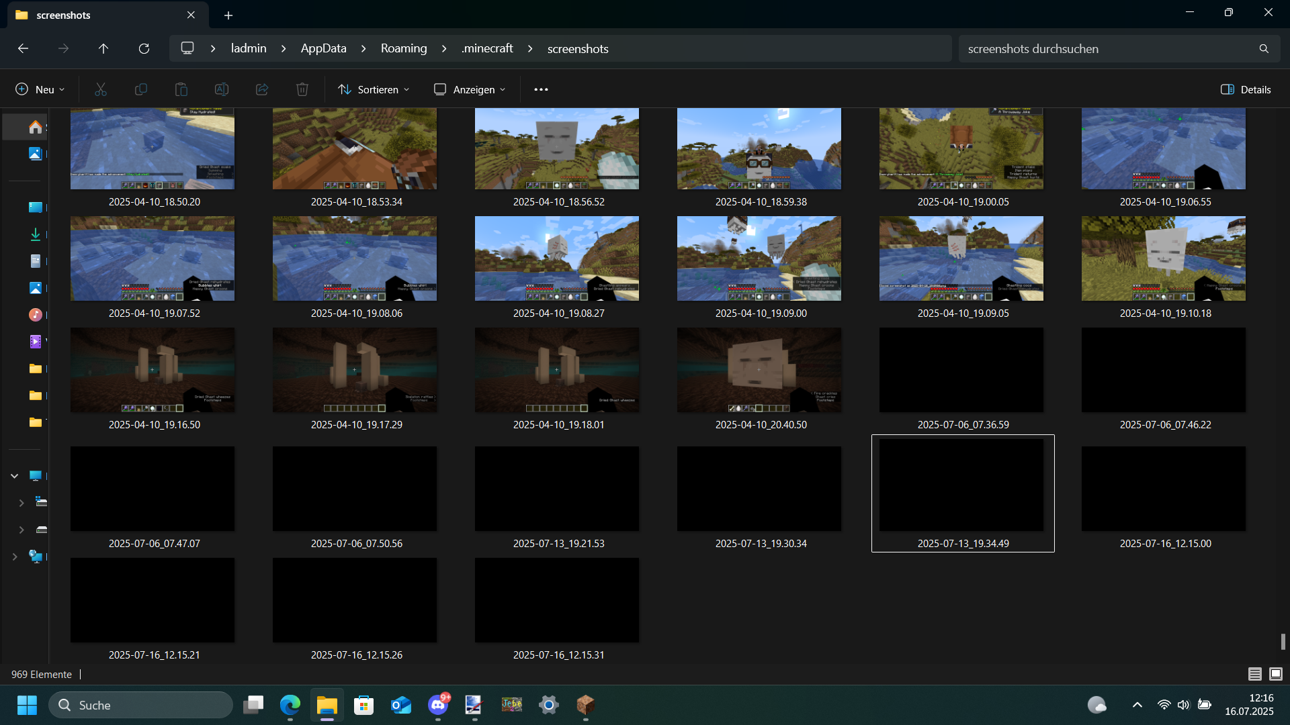Select file name 2025-07-06_07.47.07
The height and width of the screenshot is (725, 1290).
click(x=155, y=543)
